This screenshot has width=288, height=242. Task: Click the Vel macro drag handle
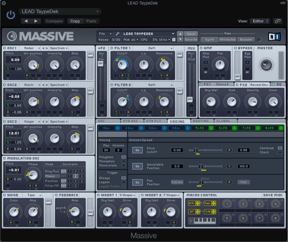click(213, 203)
